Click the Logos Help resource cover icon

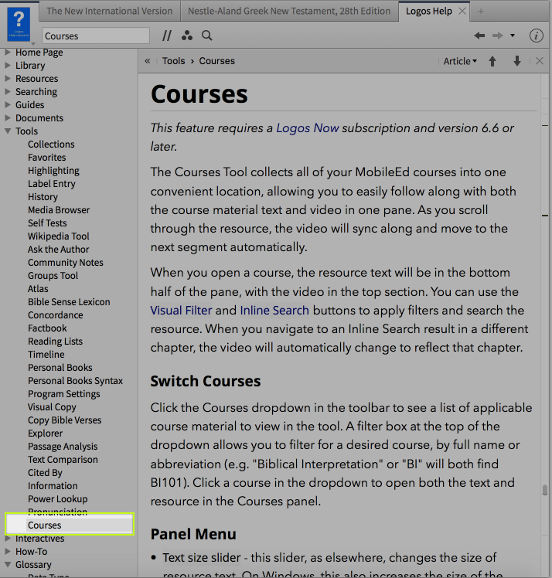pyautogui.click(x=19, y=25)
